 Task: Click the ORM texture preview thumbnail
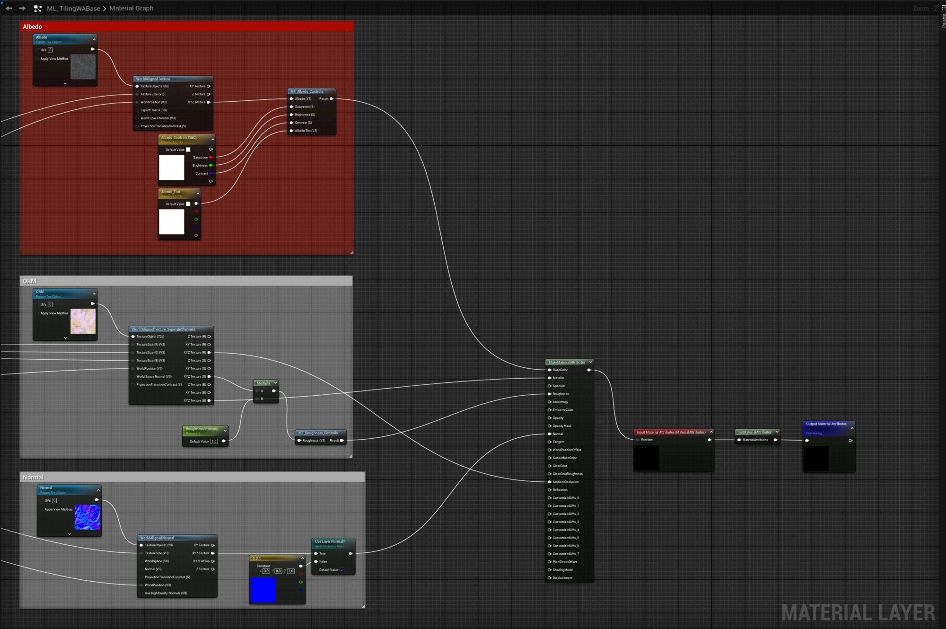[x=83, y=322]
